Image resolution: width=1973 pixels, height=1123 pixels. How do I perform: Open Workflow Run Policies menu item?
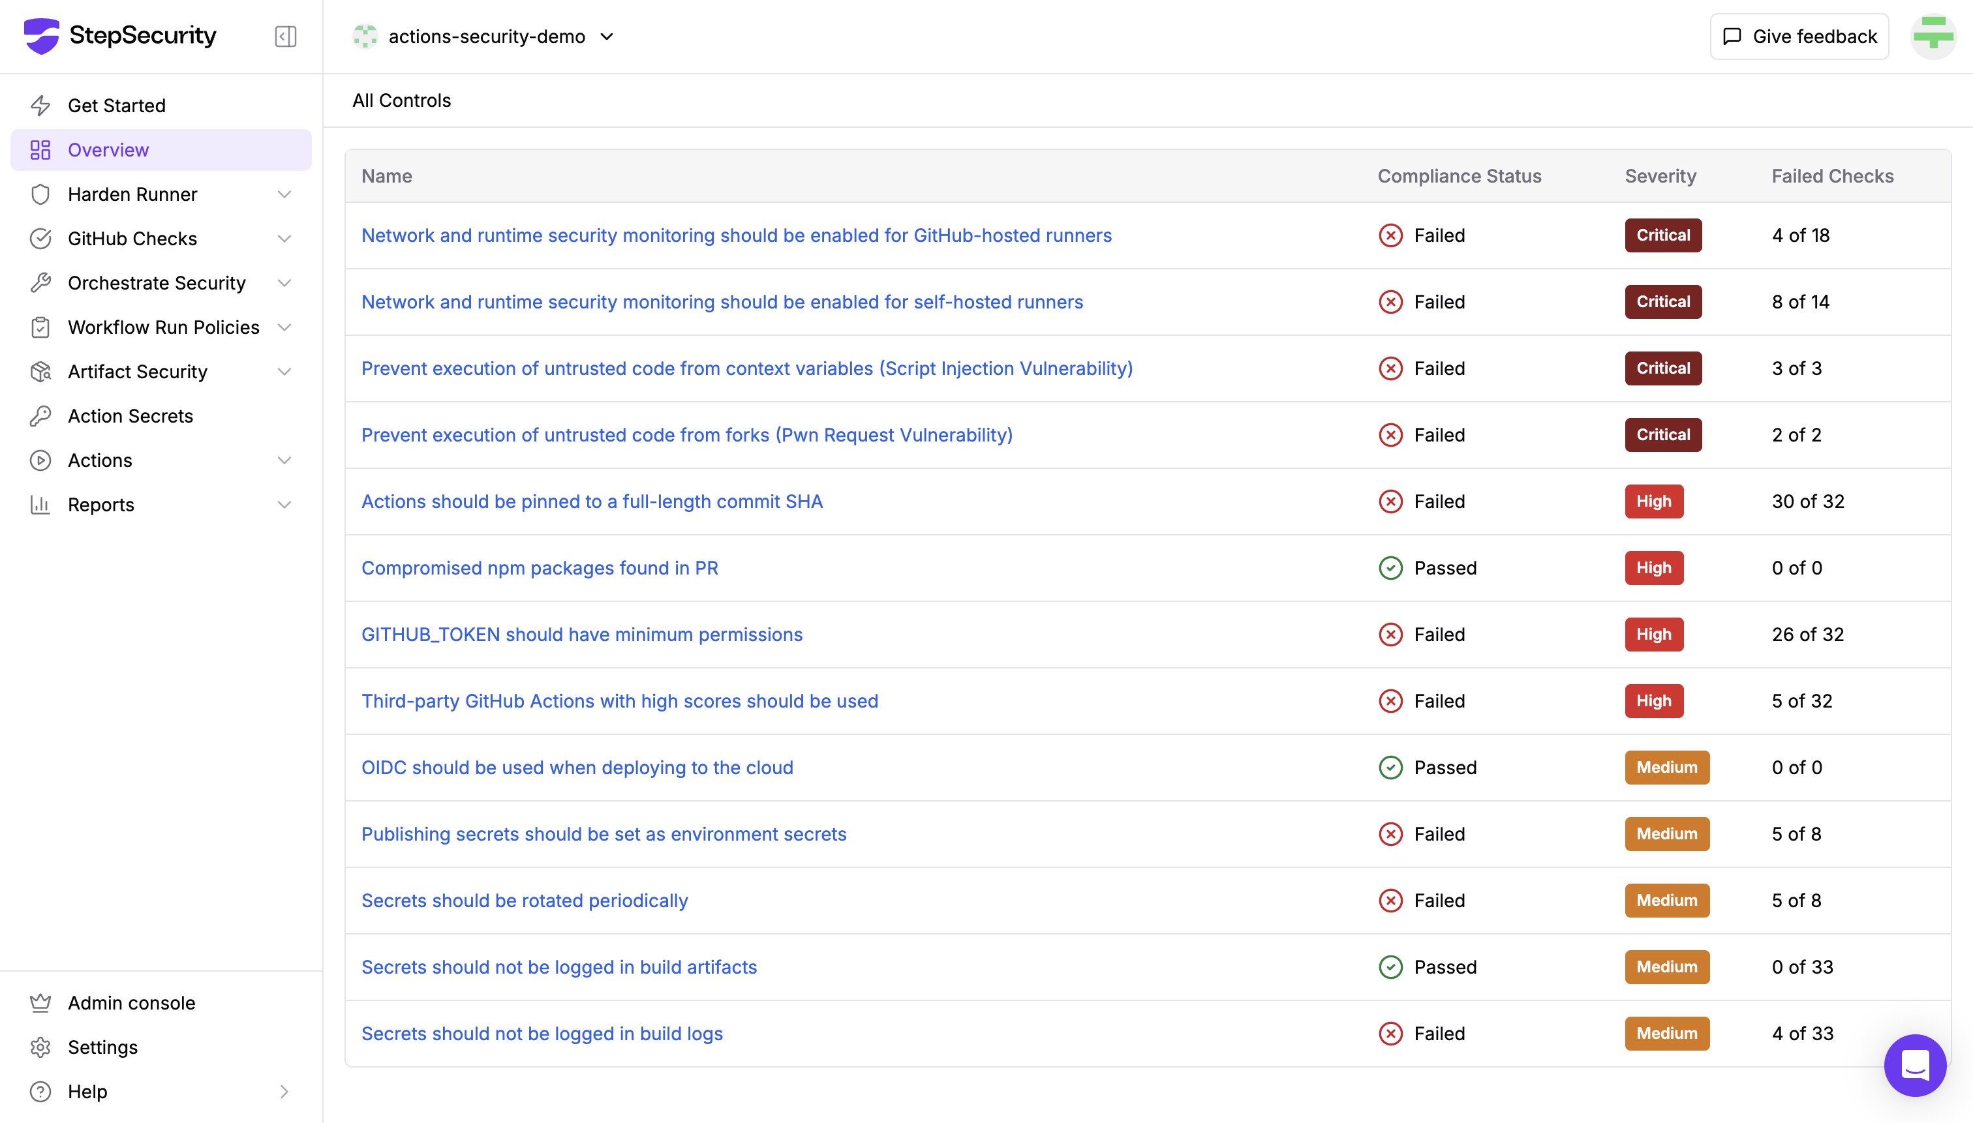coord(164,327)
